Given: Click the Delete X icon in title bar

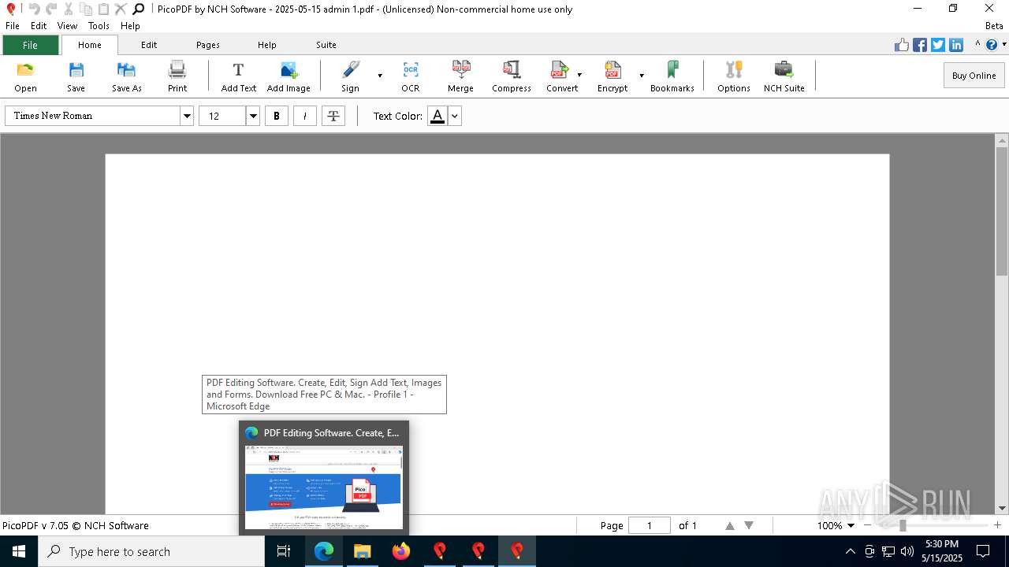Looking at the screenshot, I should 121,9.
